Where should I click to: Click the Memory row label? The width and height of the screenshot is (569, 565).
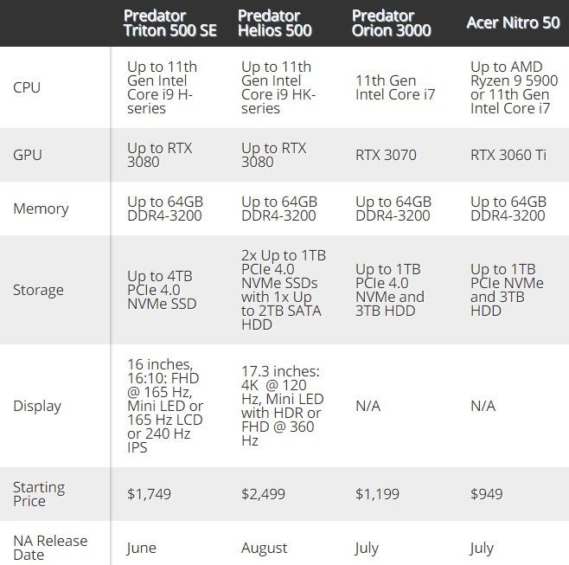click(x=41, y=209)
